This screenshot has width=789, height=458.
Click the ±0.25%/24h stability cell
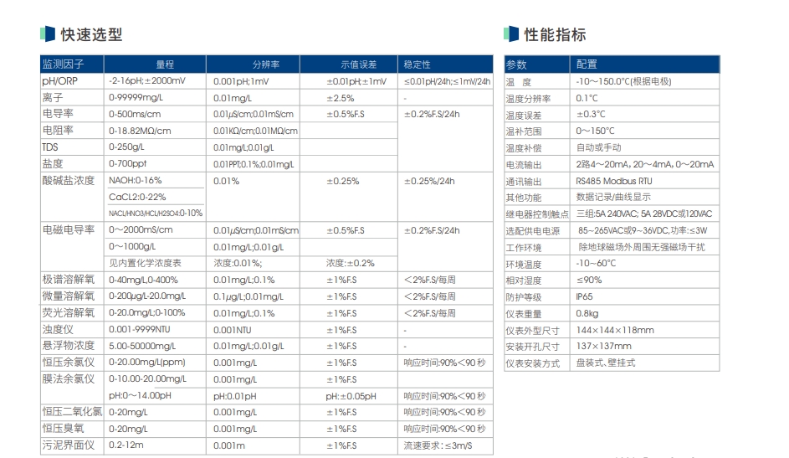[429, 181]
